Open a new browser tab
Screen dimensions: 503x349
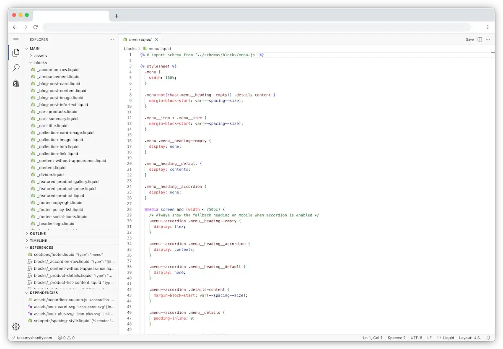pos(116,16)
